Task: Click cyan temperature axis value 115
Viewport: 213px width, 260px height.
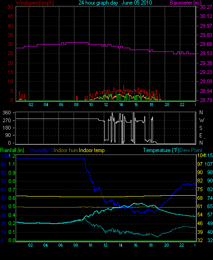Action: point(209,156)
